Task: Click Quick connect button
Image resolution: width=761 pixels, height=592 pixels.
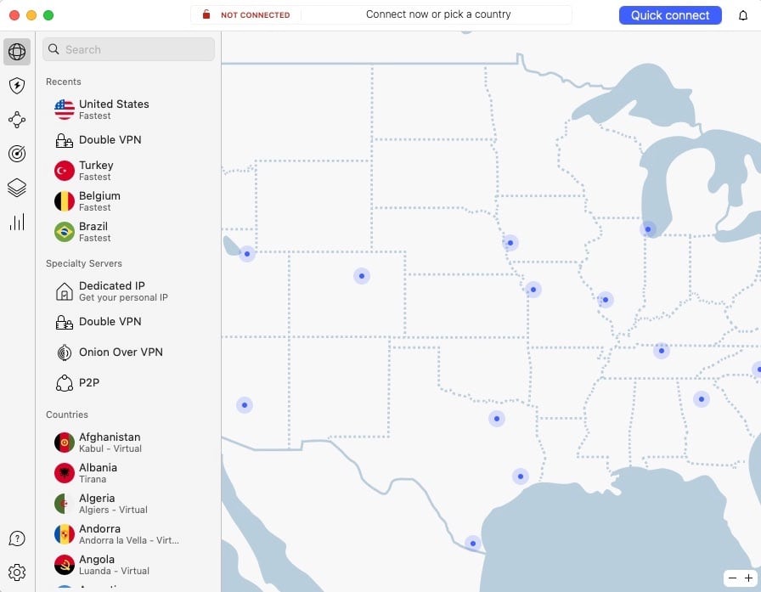Action: (x=670, y=15)
